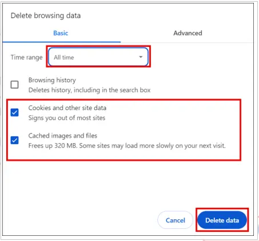This screenshot has height=241, width=259.
Task: Click the 'Delete browsing data' dialog title
Action: coord(46,15)
